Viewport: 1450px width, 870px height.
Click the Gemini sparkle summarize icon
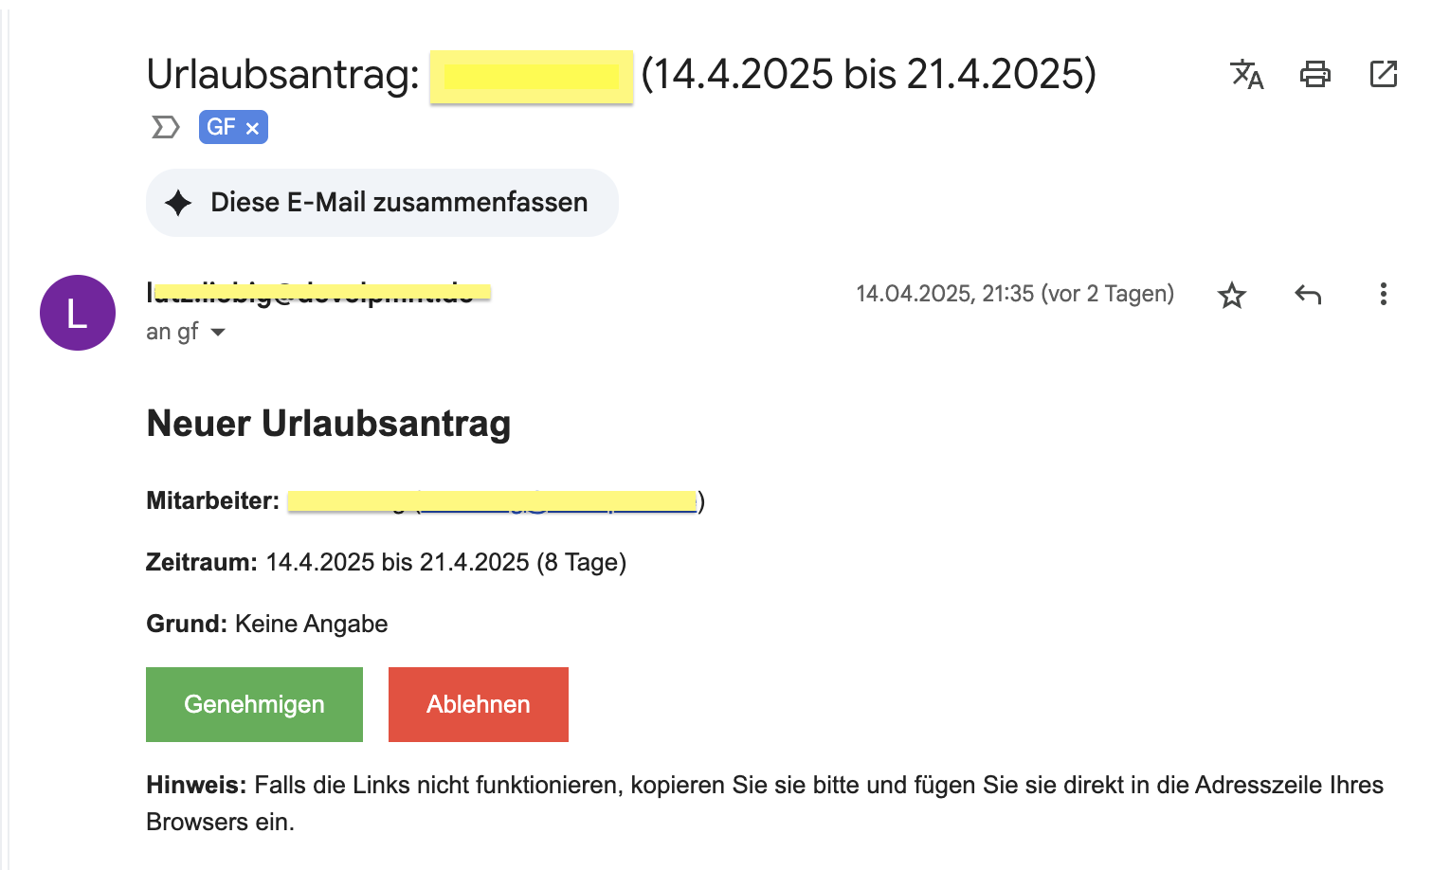click(179, 202)
